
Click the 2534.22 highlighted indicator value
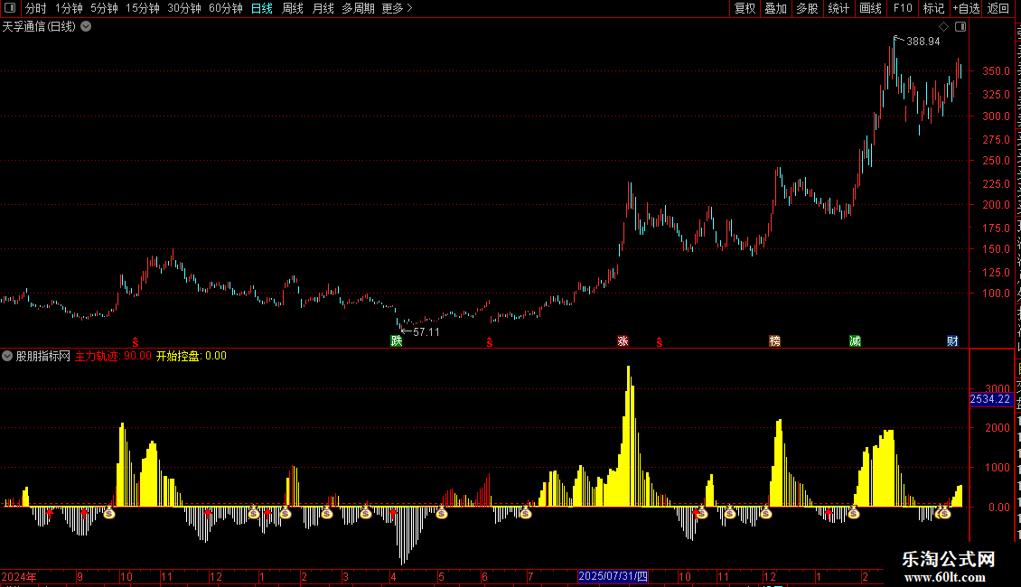(989, 399)
